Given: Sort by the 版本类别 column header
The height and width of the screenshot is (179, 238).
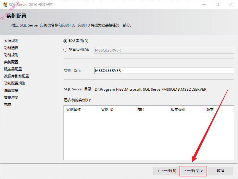Looking at the screenshot, I should (186, 110).
